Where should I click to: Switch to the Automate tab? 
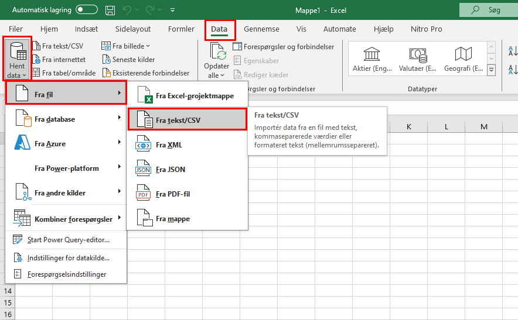(x=340, y=29)
